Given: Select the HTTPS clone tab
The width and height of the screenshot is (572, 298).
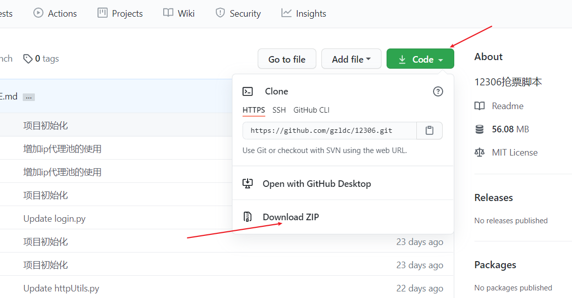Looking at the screenshot, I should coord(254,110).
